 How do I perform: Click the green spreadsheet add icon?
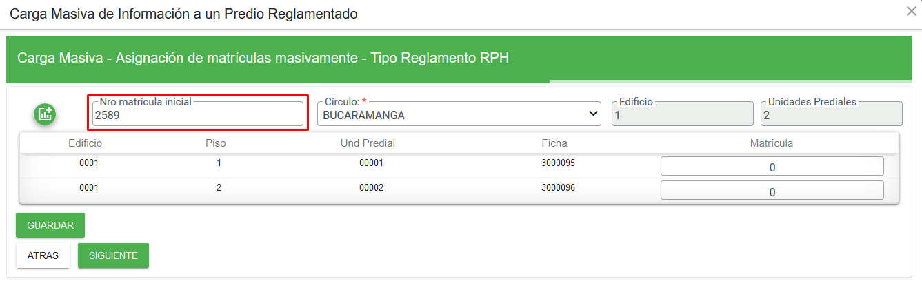[45, 114]
